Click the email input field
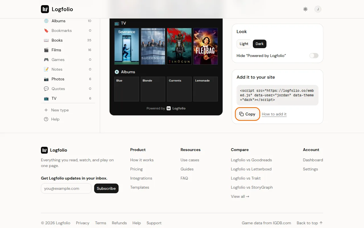Screen dimensions: 364x228 [x=66, y=188]
